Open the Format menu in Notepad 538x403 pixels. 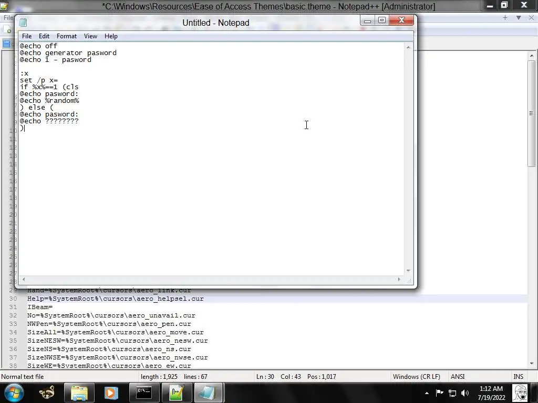point(67,36)
